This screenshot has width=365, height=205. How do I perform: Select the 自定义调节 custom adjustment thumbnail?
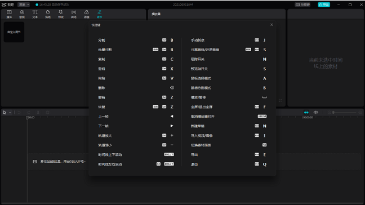14,32
